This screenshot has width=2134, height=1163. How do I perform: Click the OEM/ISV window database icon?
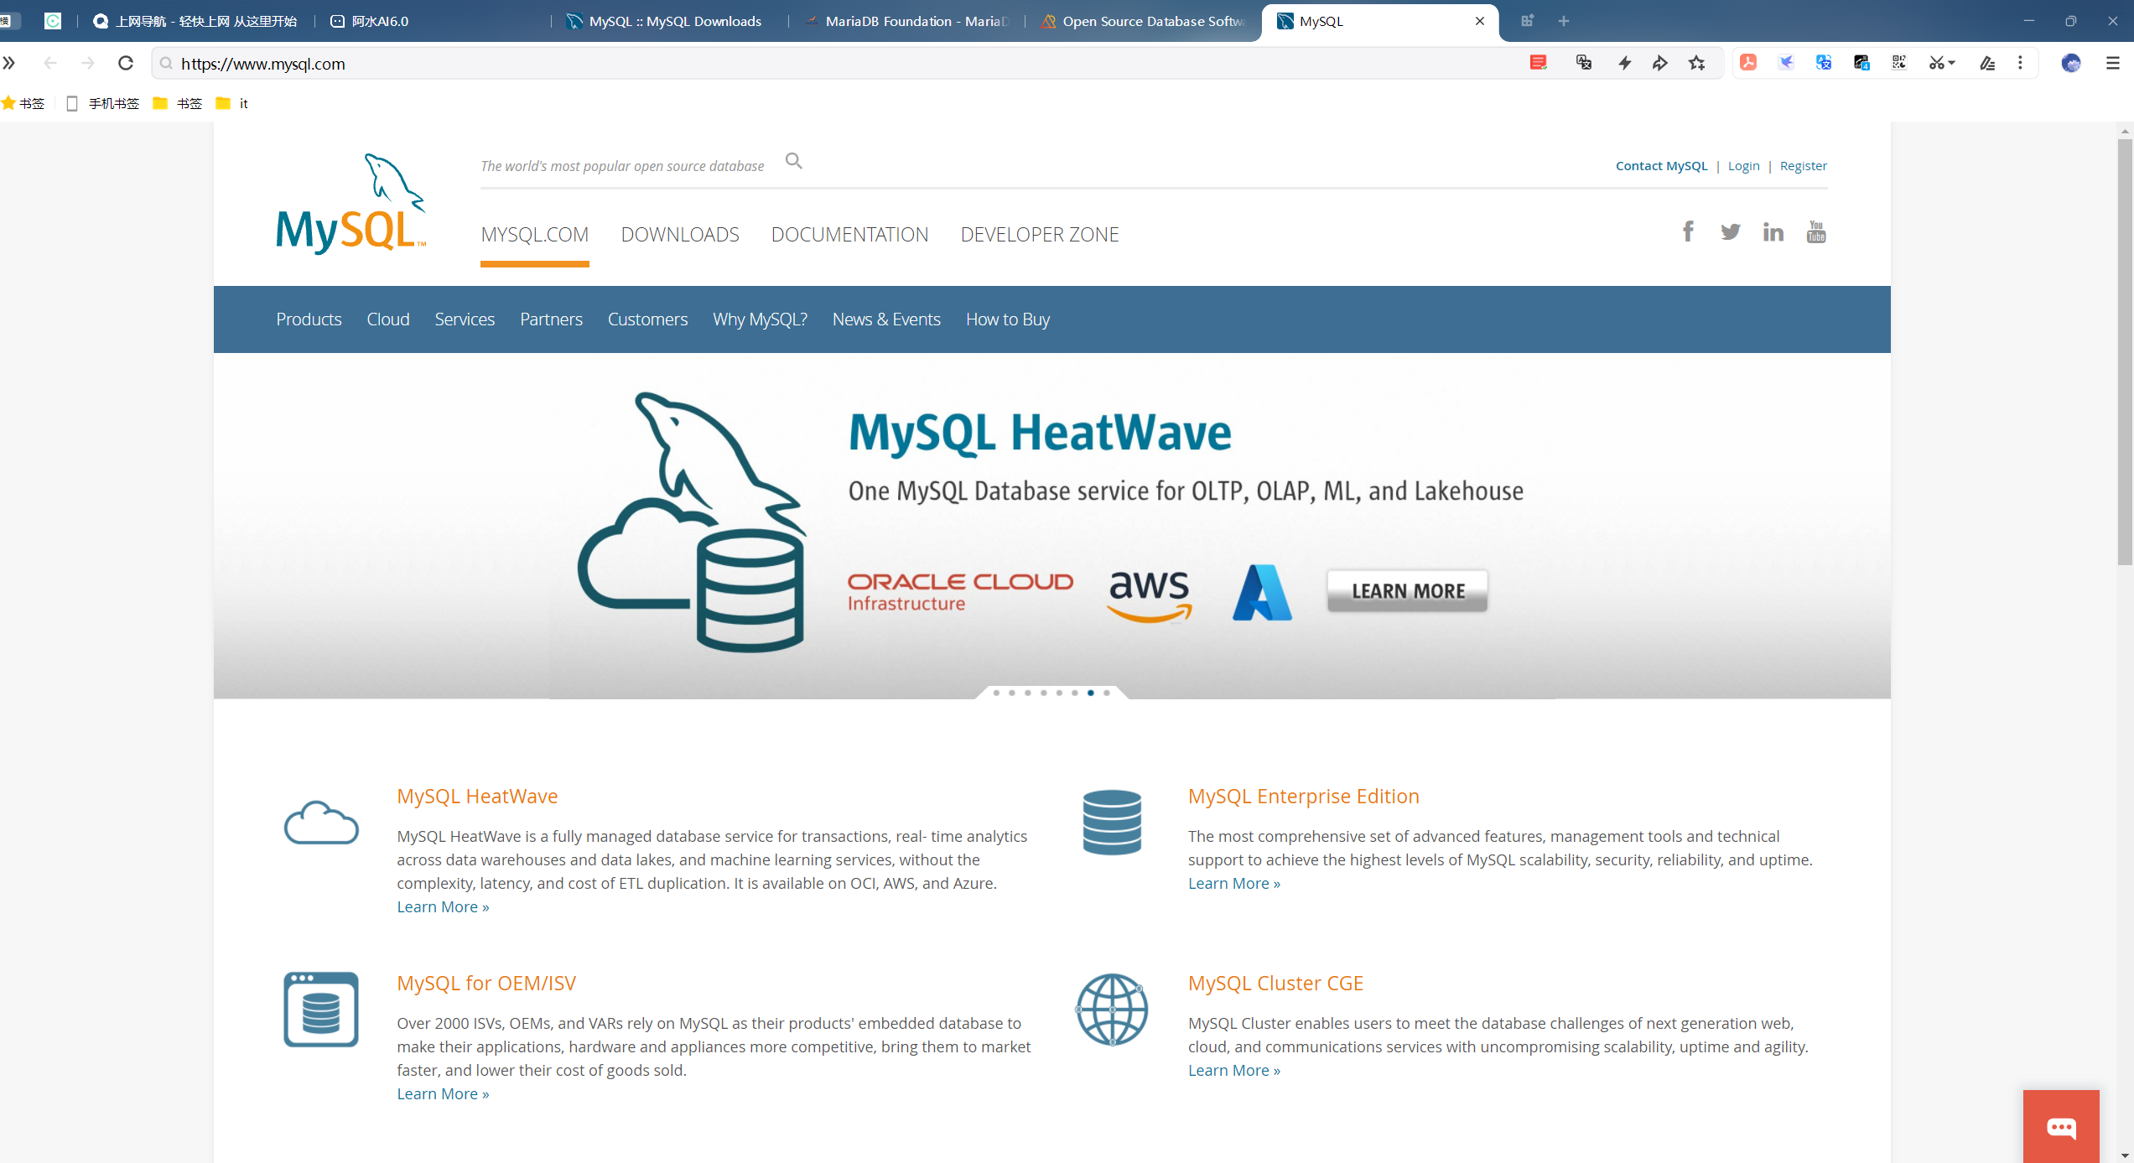click(321, 1010)
